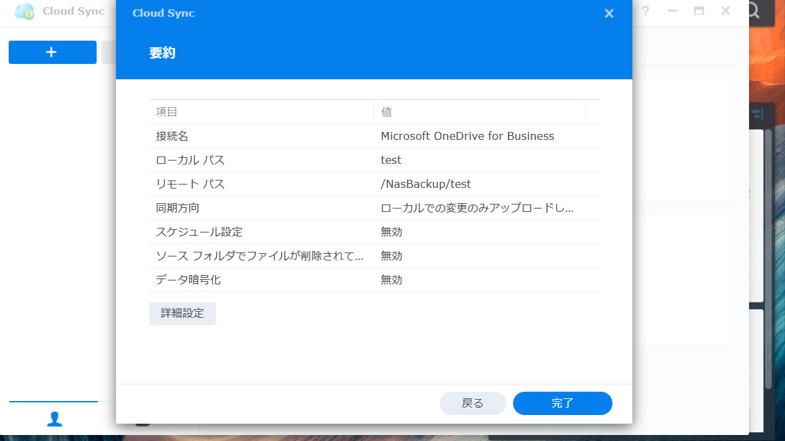The width and height of the screenshot is (785, 441).
Task: Select 無効 value in ソース フォルダ row
Action: (x=391, y=256)
